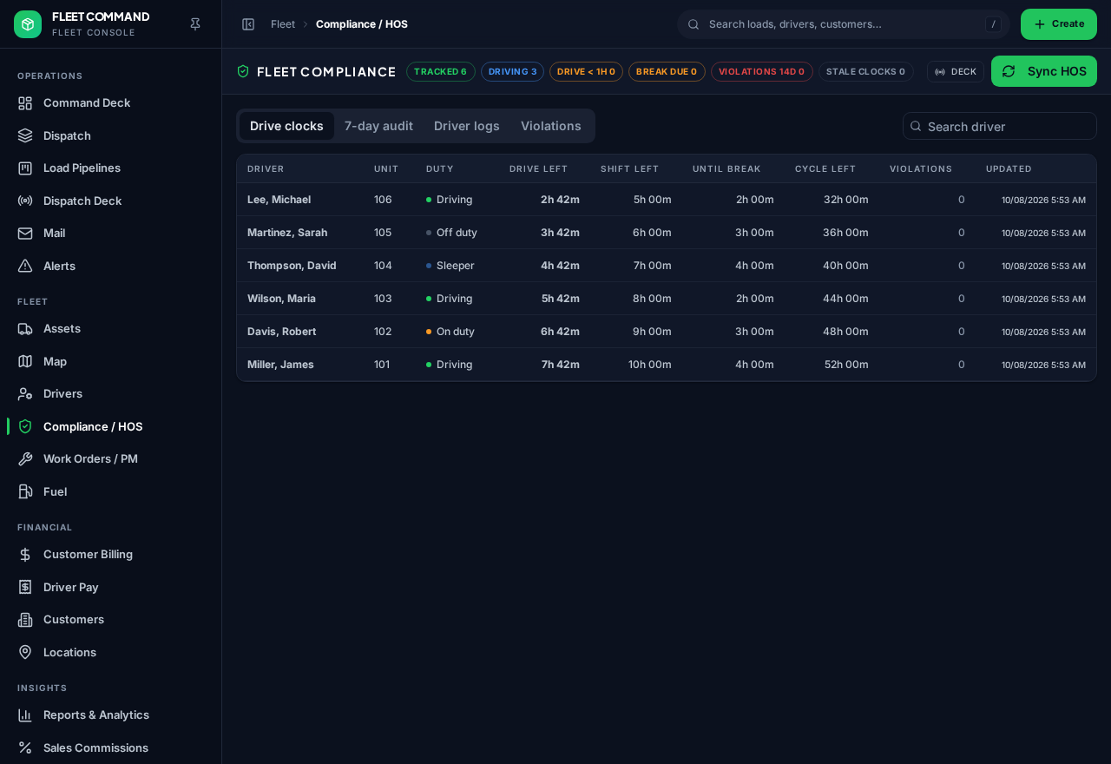
Task: Open Driver Pay
Action: tap(111, 587)
